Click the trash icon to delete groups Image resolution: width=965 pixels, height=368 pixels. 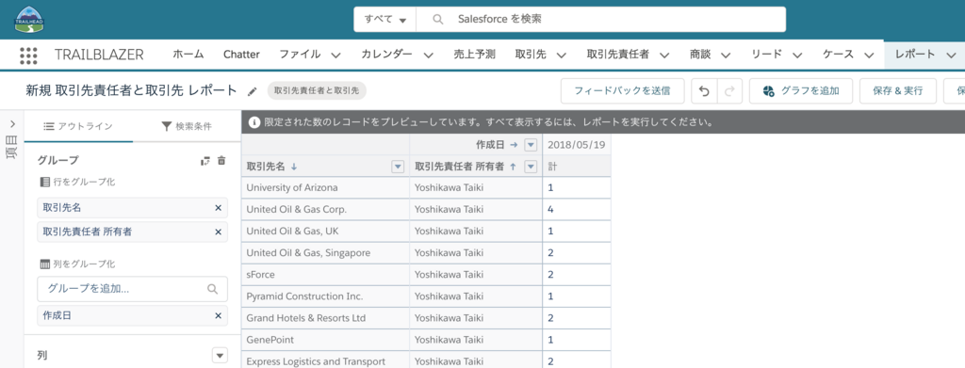point(221,160)
